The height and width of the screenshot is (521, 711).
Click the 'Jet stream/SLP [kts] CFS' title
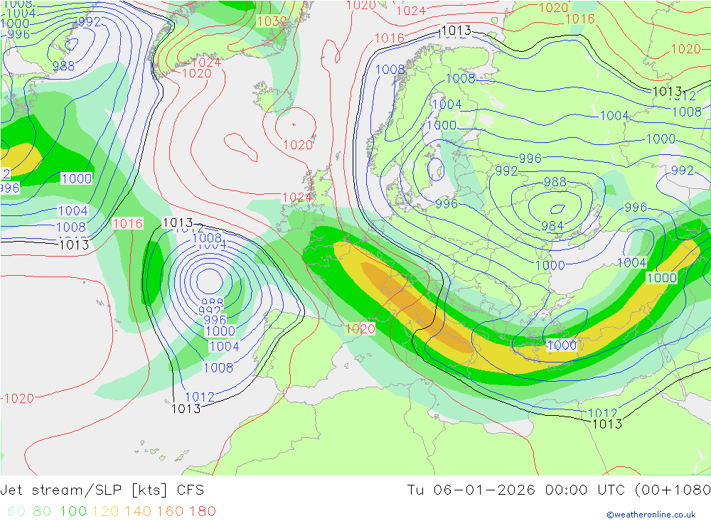tap(102, 490)
